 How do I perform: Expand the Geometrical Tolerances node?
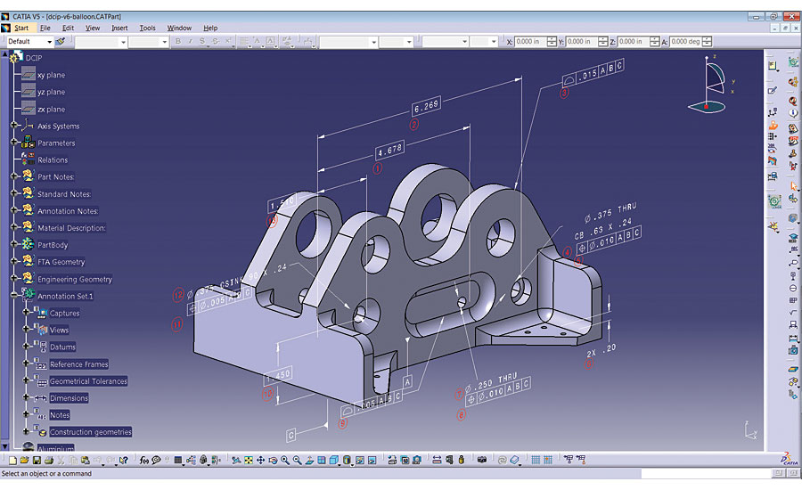(26, 380)
